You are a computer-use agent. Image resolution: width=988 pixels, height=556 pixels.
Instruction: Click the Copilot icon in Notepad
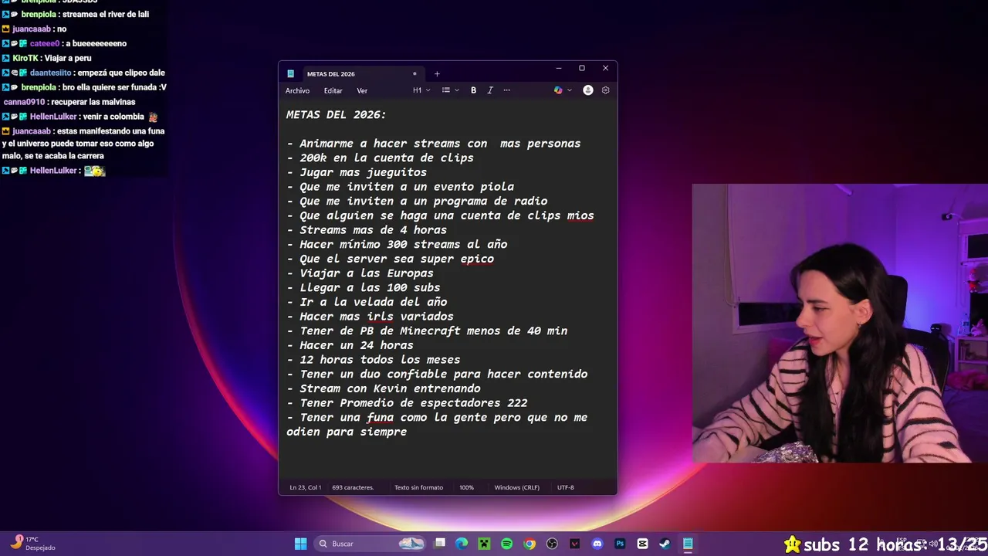pyautogui.click(x=558, y=90)
